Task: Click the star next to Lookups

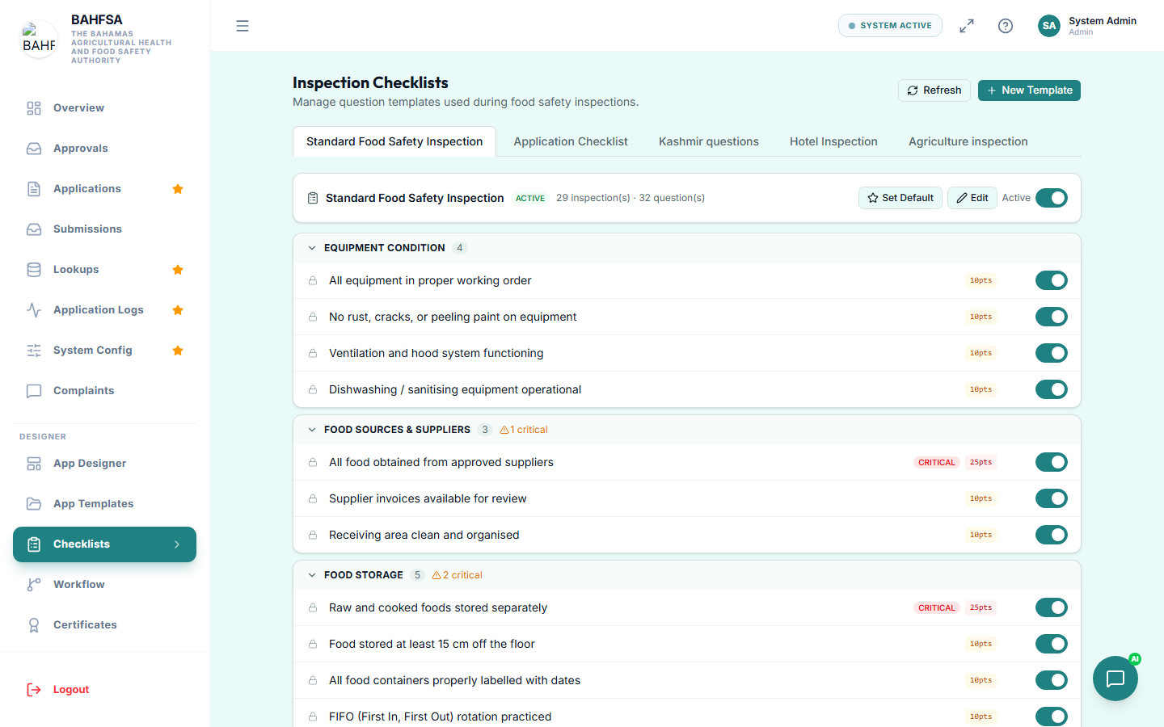Action: [178, 270]
